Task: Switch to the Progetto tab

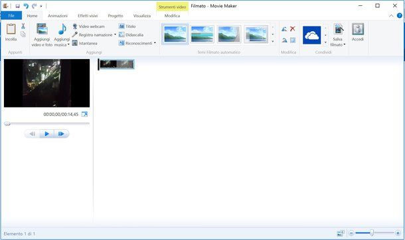Action: click(x=116, y=16)
